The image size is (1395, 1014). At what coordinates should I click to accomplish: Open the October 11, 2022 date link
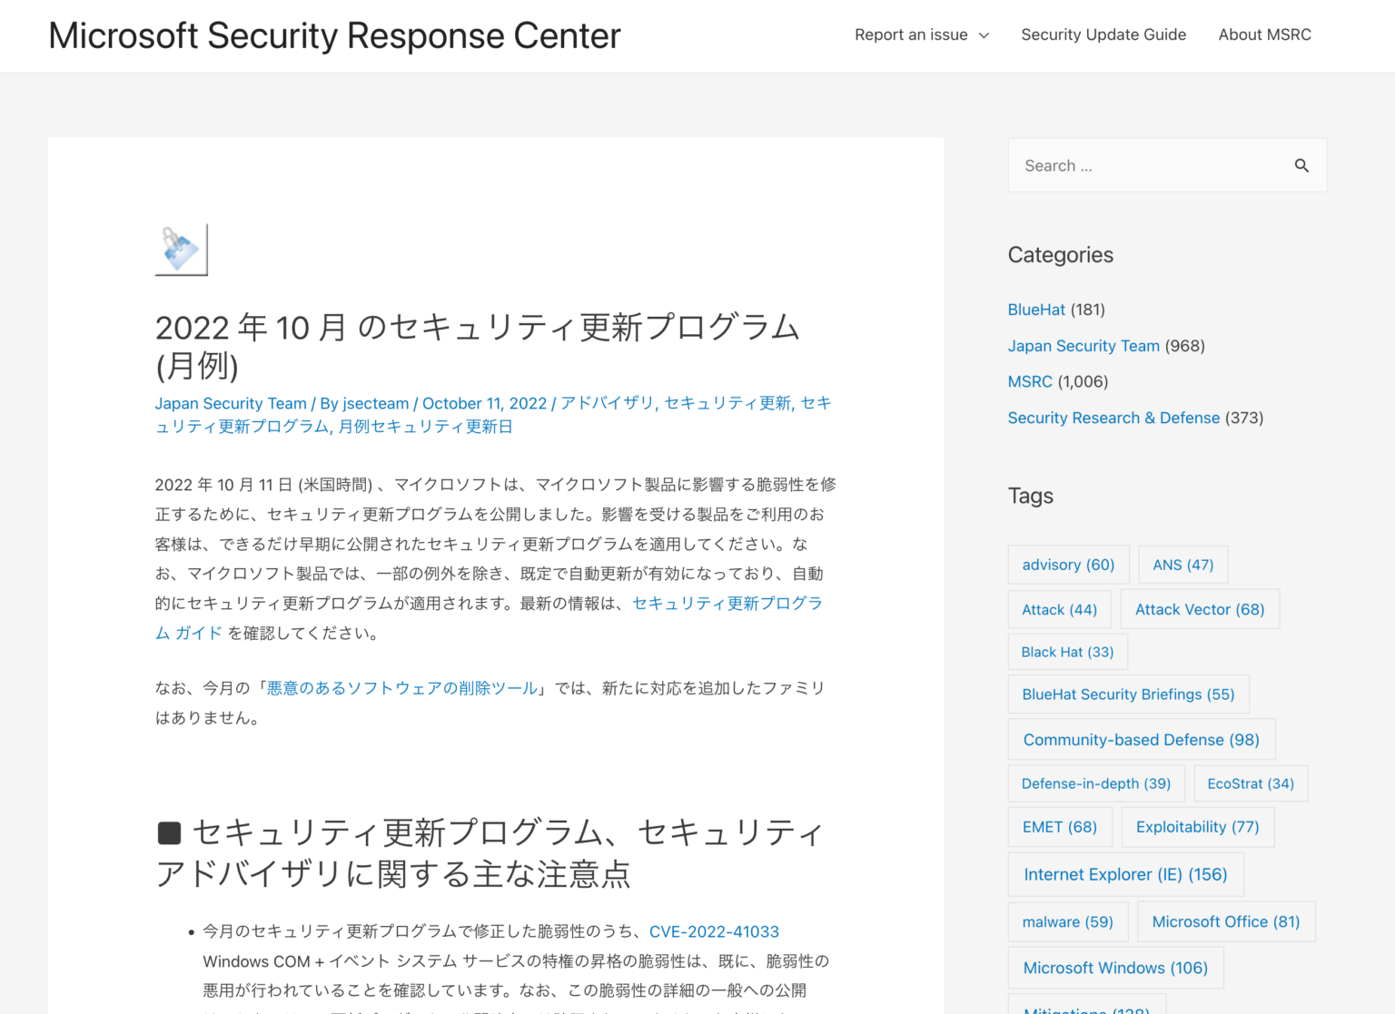(x=484, y=403)
